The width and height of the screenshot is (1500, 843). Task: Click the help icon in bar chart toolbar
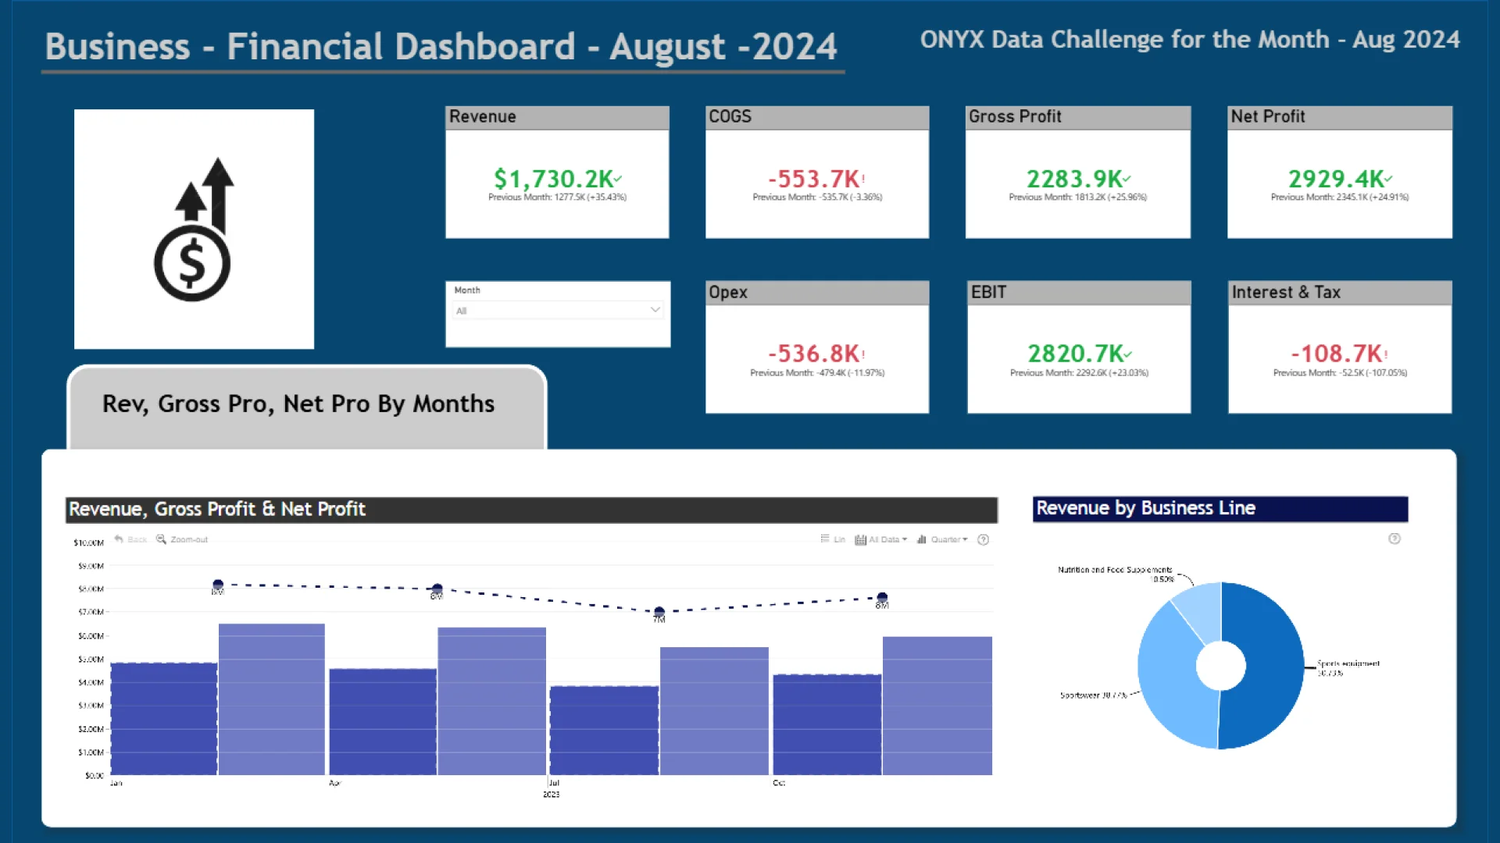984,539
